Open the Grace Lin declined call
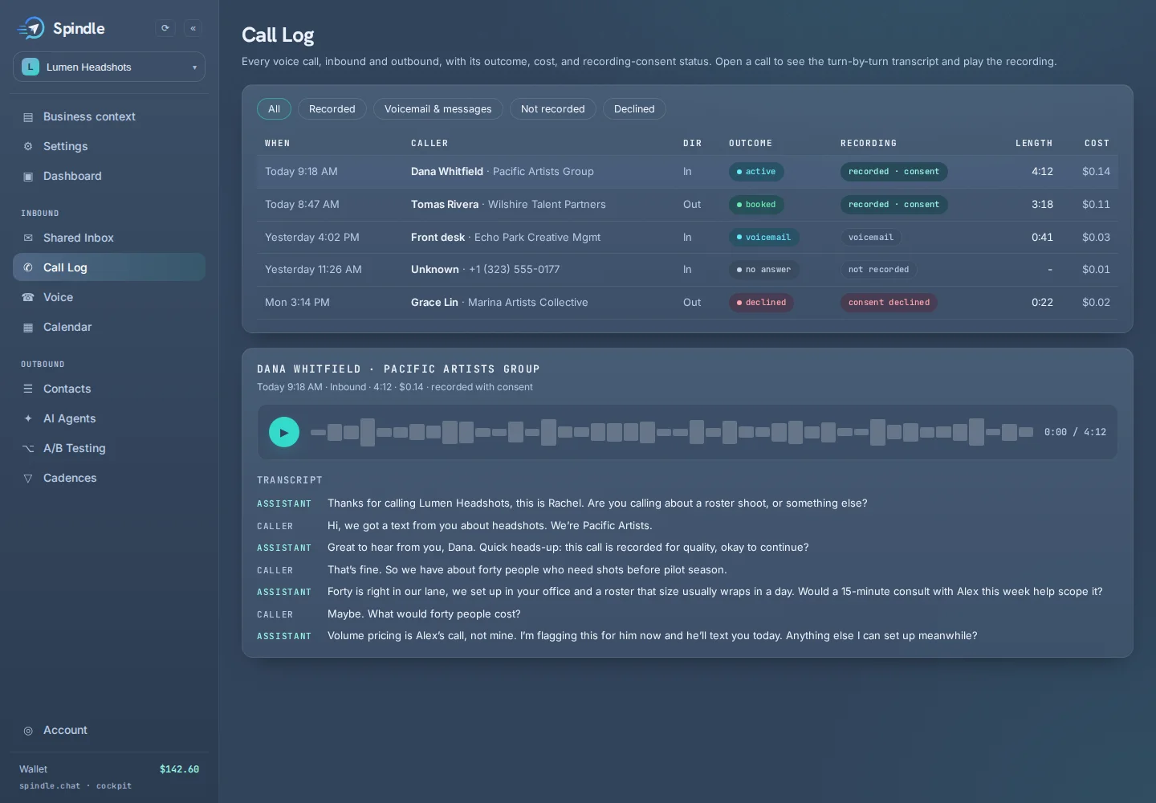 point(687,303)
